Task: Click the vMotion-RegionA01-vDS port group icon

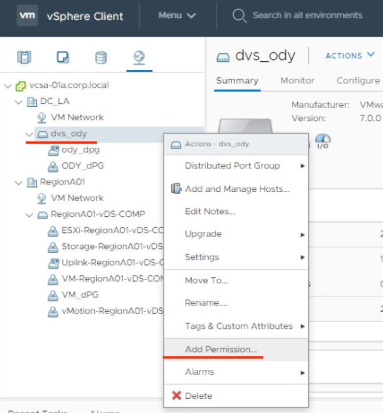Action: tap(53, 312)
